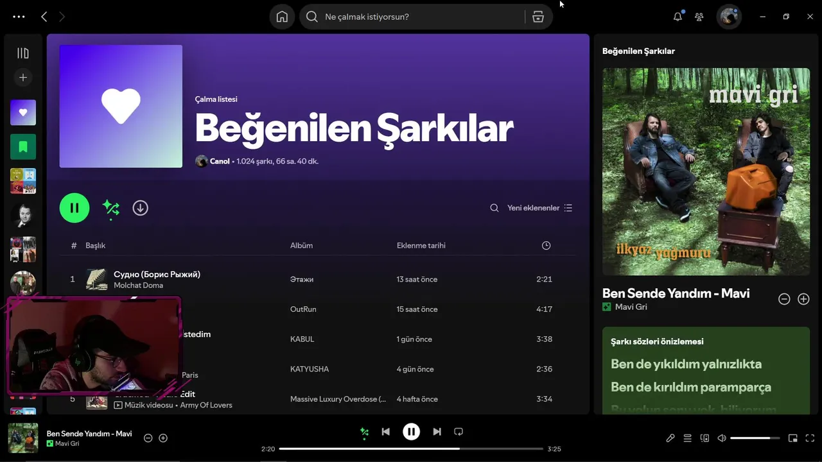Open the lyrics preview 'Şarkı sözleri önizlemesi'
Screen dimensions: 822x462
click(657, 341)
